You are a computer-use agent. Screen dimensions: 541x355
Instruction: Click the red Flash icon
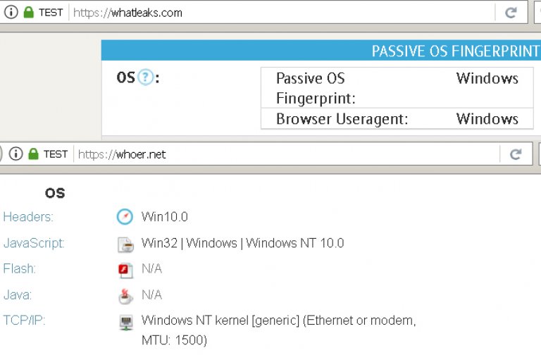tap(125, 270)
